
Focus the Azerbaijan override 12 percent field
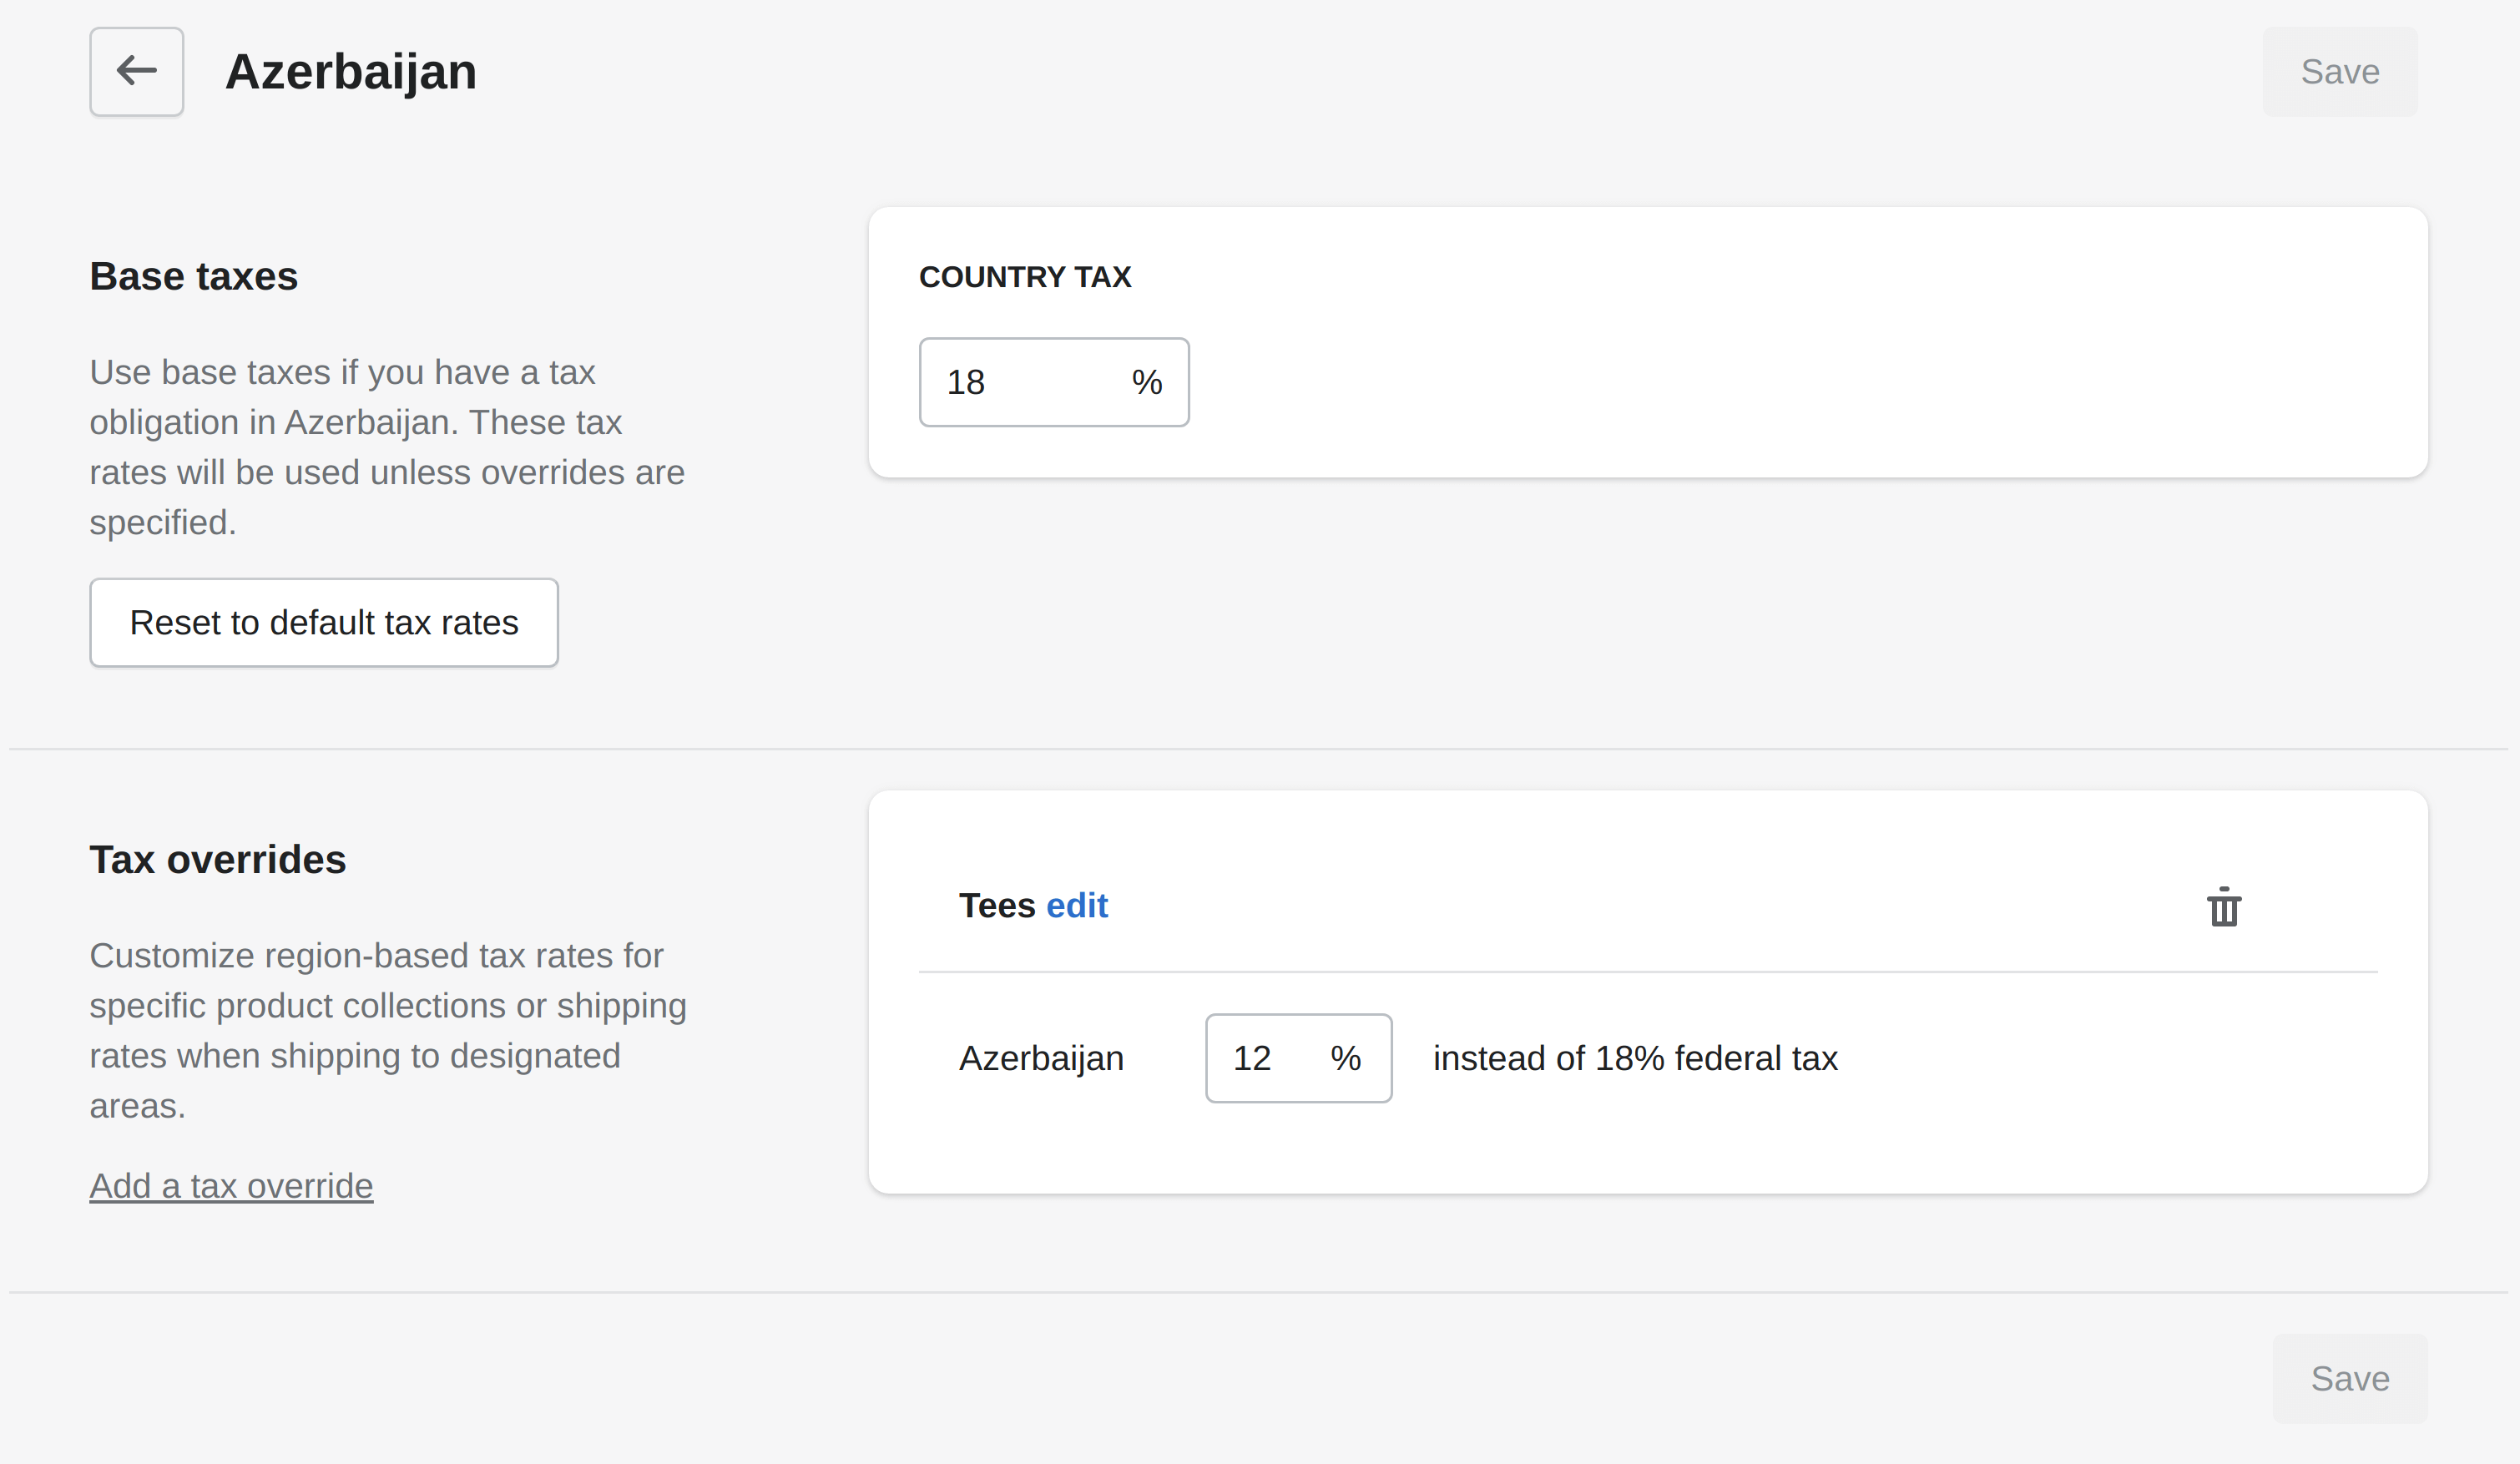click(x=1298, y=1058)
